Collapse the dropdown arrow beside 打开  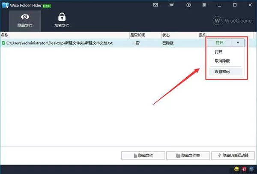(238, 43)
